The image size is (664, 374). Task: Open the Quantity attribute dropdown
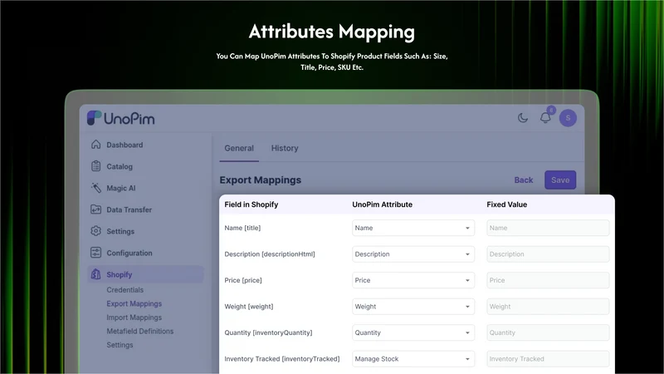pyautogui.click(x=413, y=333)
